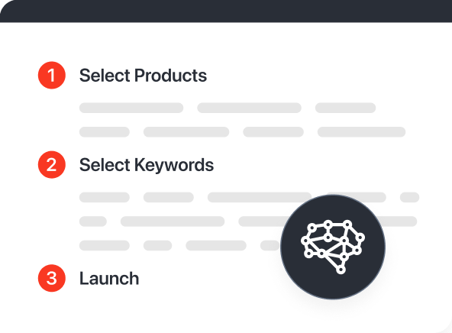Click the red step 3 number badge
The image size is (452, 333).
point(52,278)
